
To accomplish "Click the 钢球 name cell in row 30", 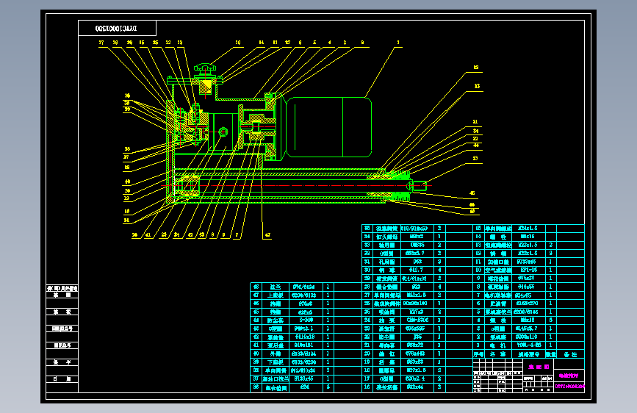I will [386, 270].
